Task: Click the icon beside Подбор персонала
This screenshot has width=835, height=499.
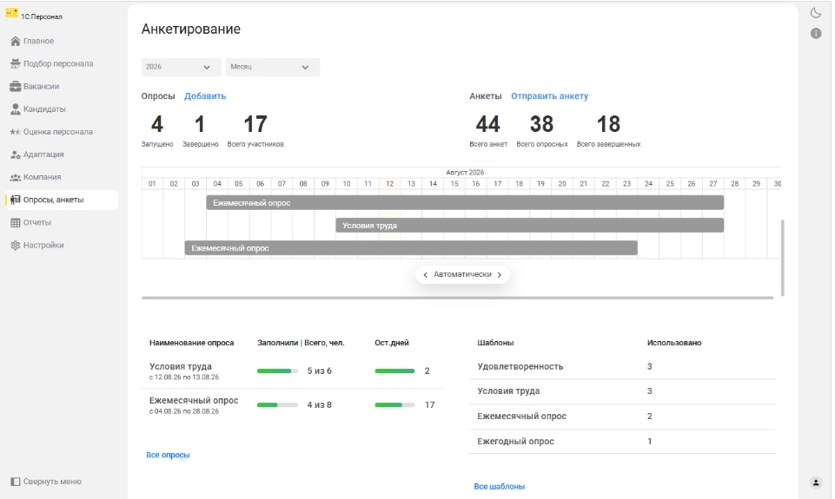Action: coord(16,64)
